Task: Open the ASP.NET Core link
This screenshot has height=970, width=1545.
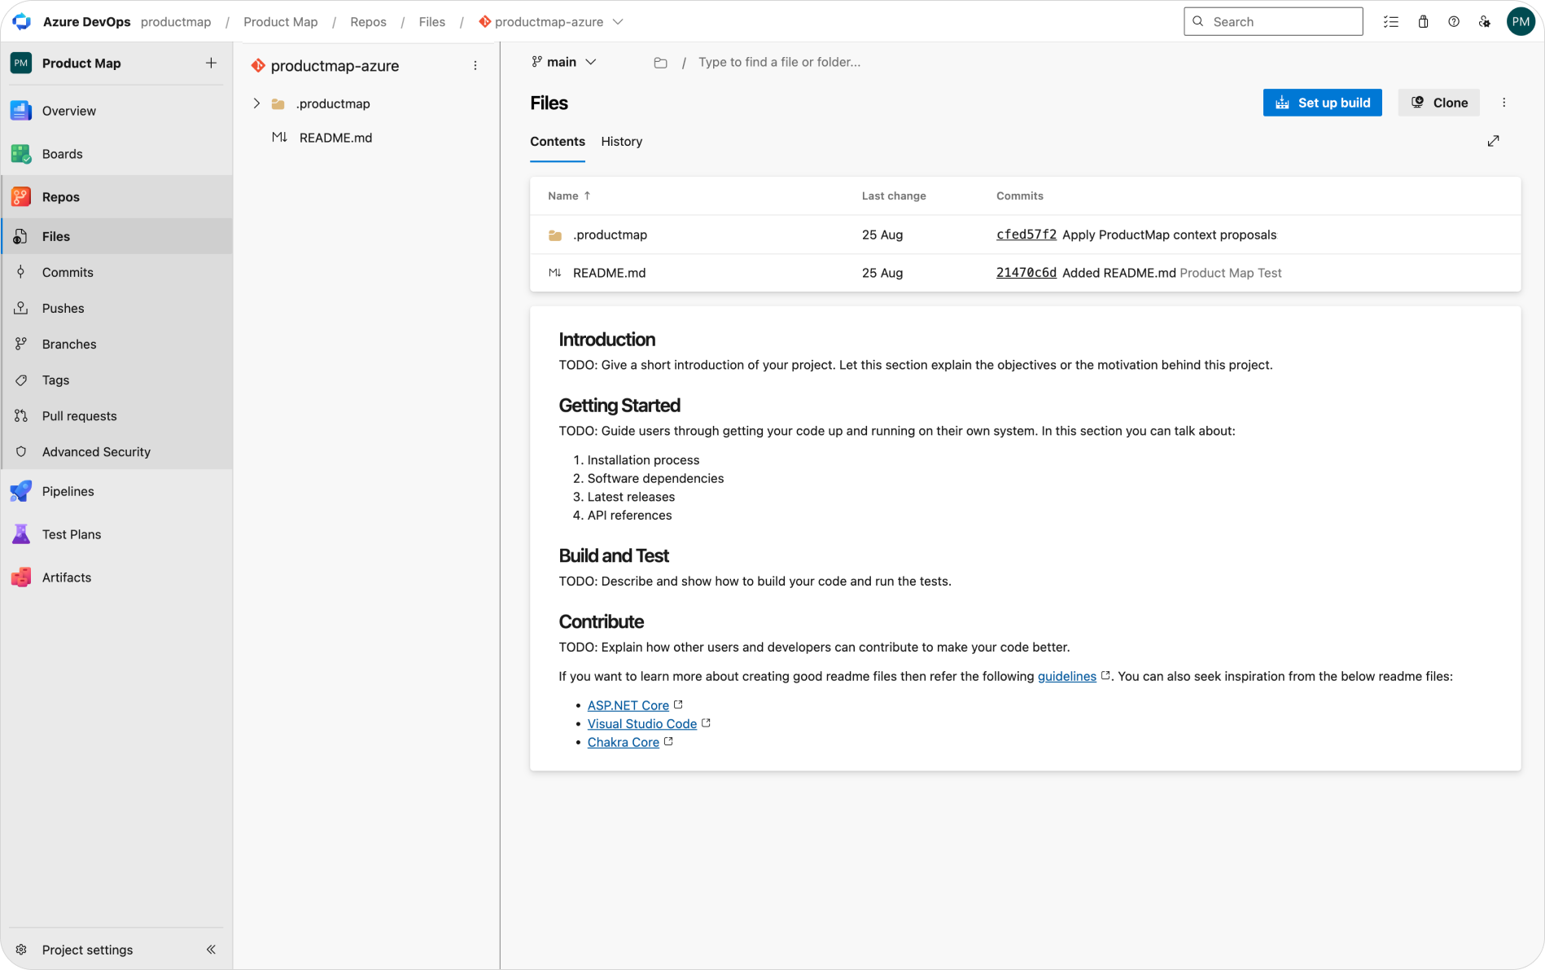Action: coord(628,705)
